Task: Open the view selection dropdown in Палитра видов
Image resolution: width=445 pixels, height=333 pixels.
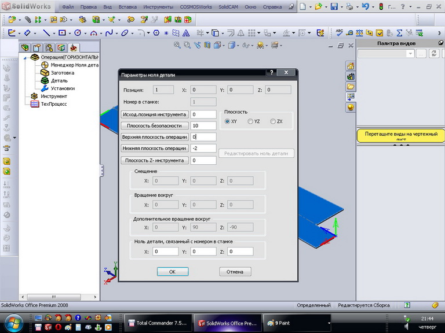Action: tap(410, 54)
